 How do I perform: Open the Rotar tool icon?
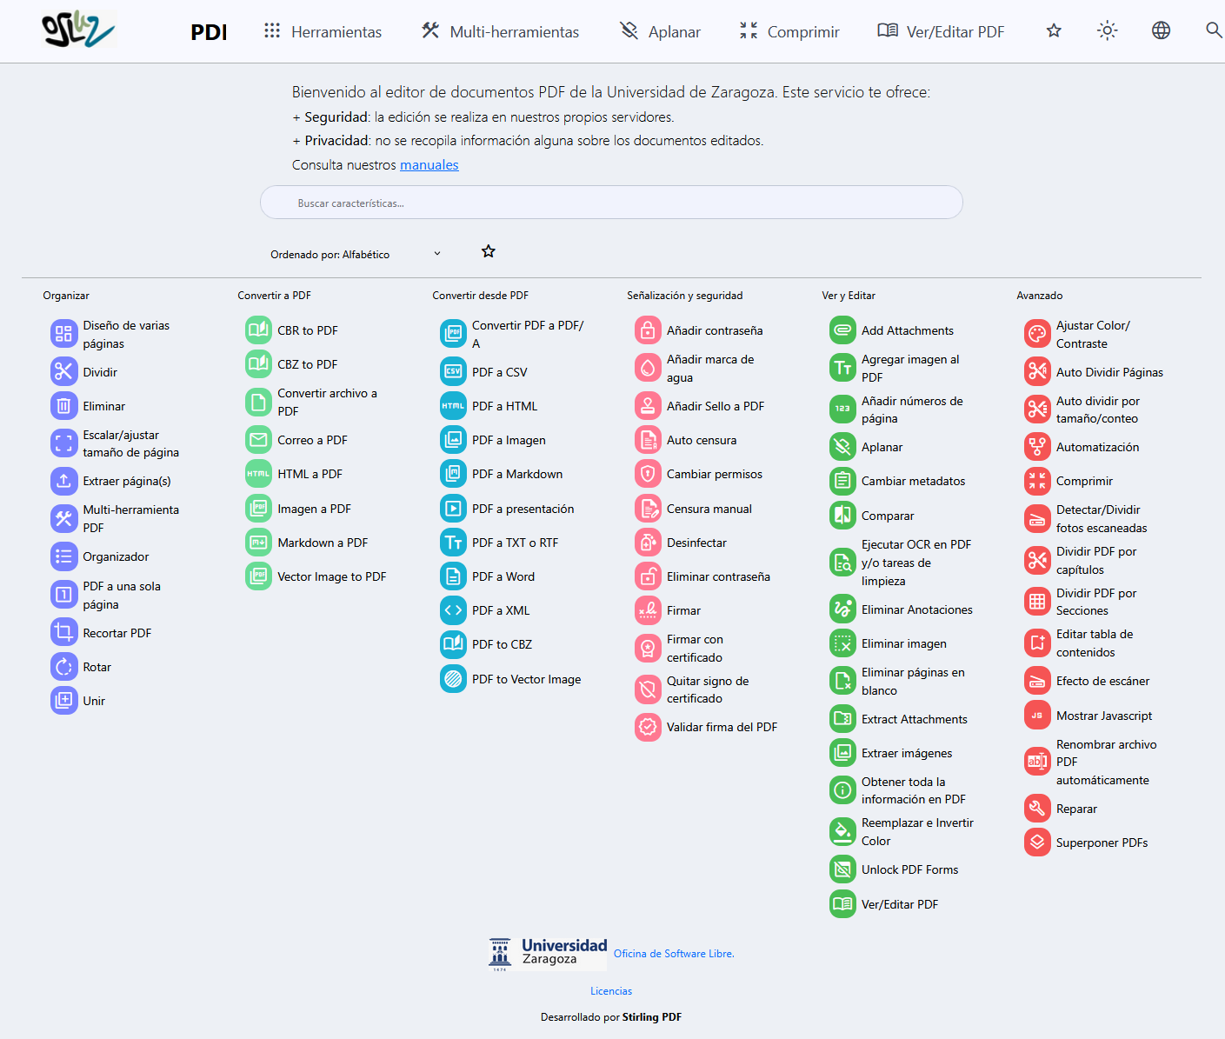pyautogui.click(x=63, y=667)
